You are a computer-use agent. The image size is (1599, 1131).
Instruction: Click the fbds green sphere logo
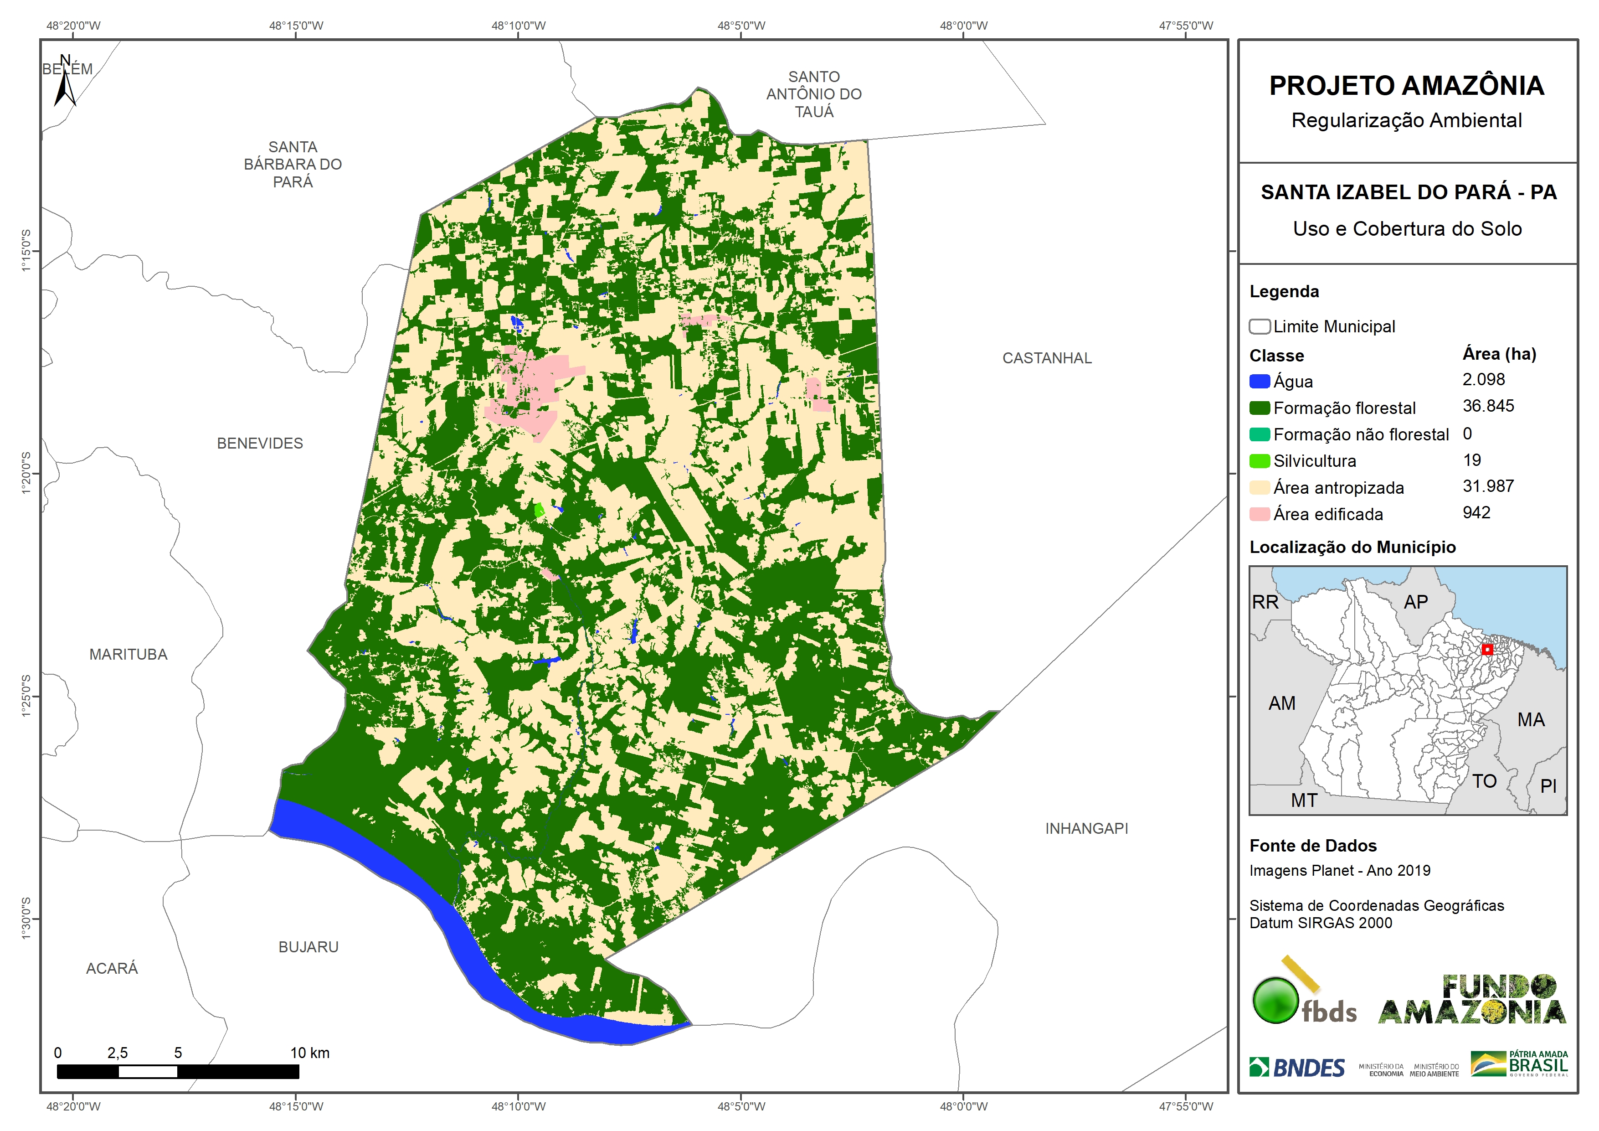[x=1275, y=1000]
